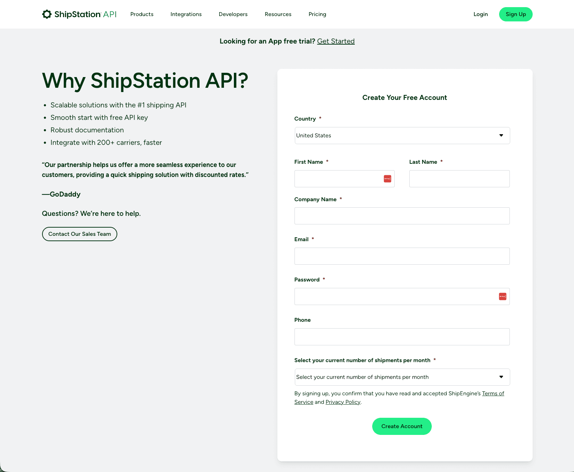Viewport: 574px width, 472px height.
Task: Expand the shipments per month dropdown
Action: 402,377
